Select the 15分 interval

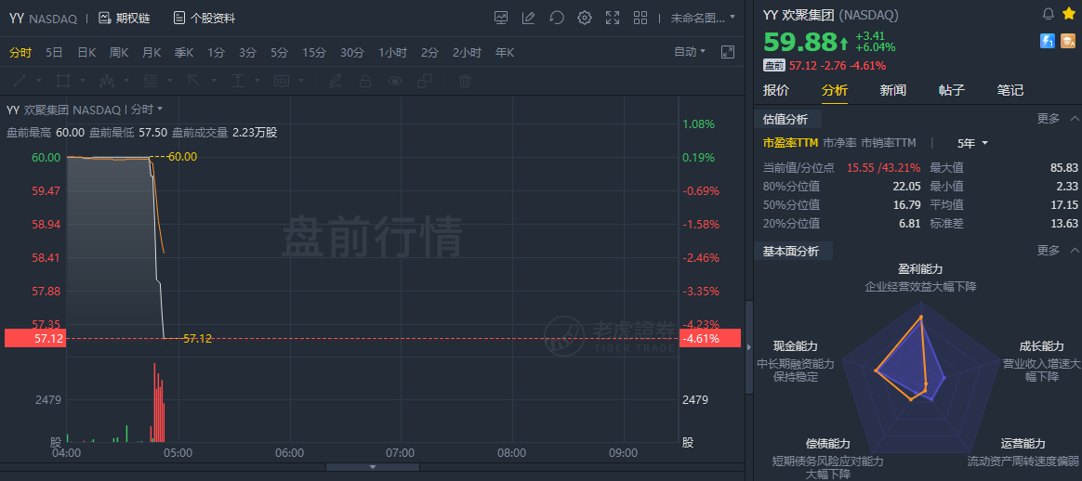click(314, 52)
